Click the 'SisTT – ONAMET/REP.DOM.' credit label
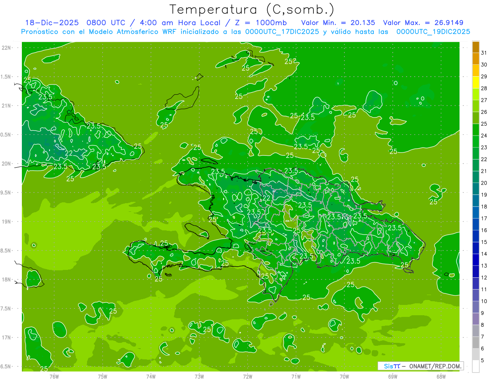The width and height of the screenshot is (495, 382). (x=420, y=366)
